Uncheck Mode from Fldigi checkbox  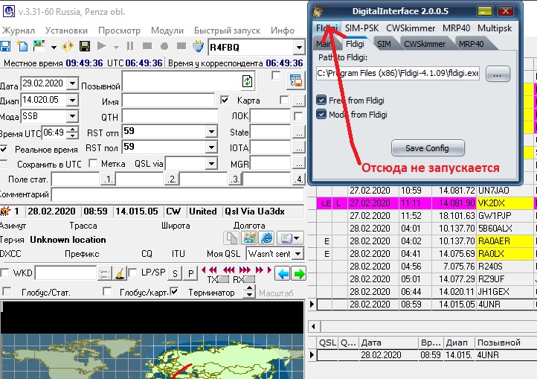click(x=321, y=114)
